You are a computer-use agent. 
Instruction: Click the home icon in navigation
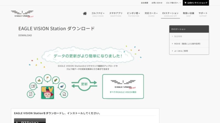tap(85, 13)
